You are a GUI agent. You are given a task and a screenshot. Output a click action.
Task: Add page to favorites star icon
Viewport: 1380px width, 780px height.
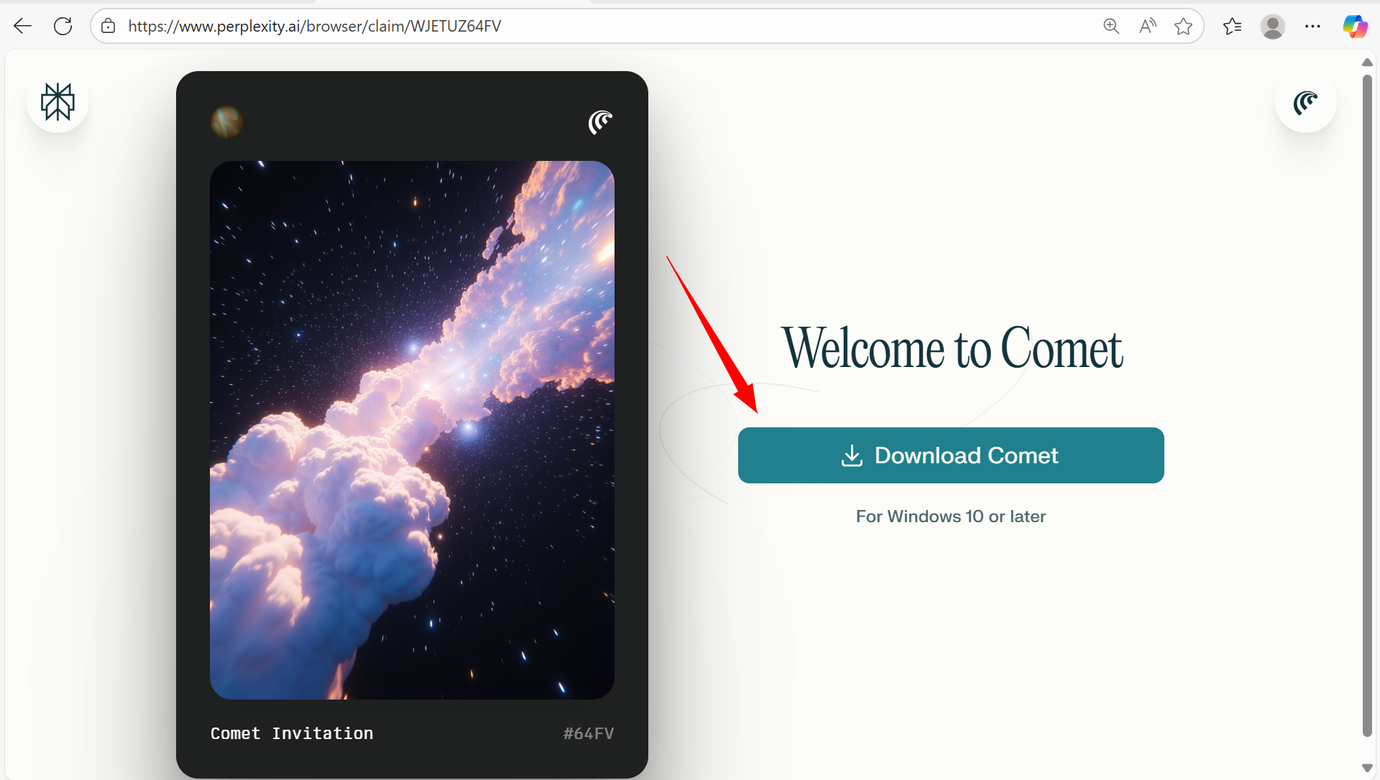(x=1183, y=27)
